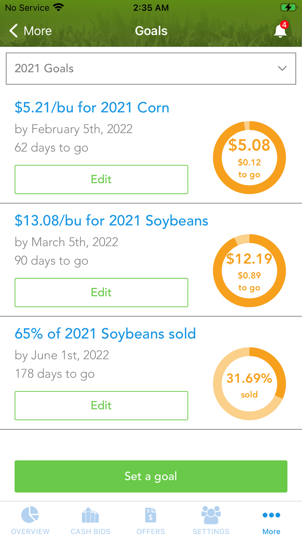Screen dimensions: 302x537
Task: Tap the battery charging status icon
Action: (x=288, y=8)
